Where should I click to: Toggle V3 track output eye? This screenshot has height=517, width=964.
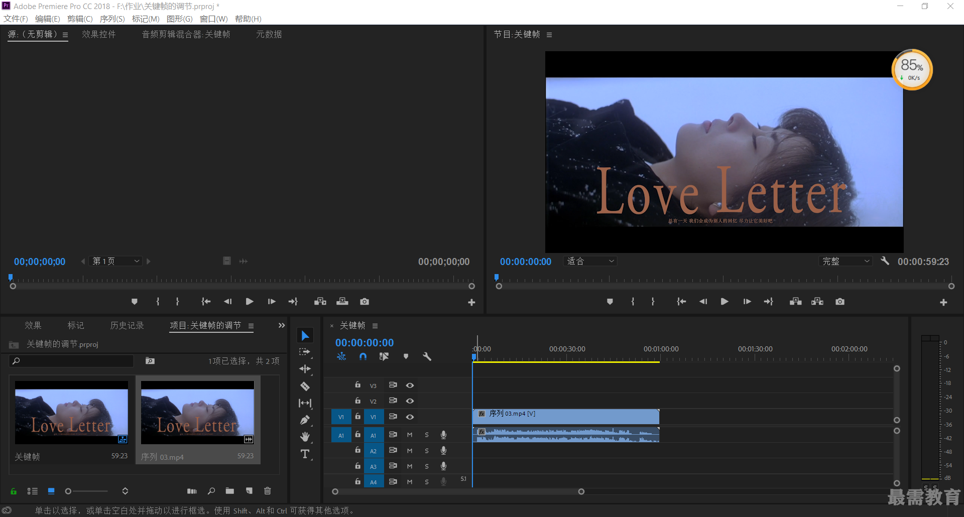410,385
